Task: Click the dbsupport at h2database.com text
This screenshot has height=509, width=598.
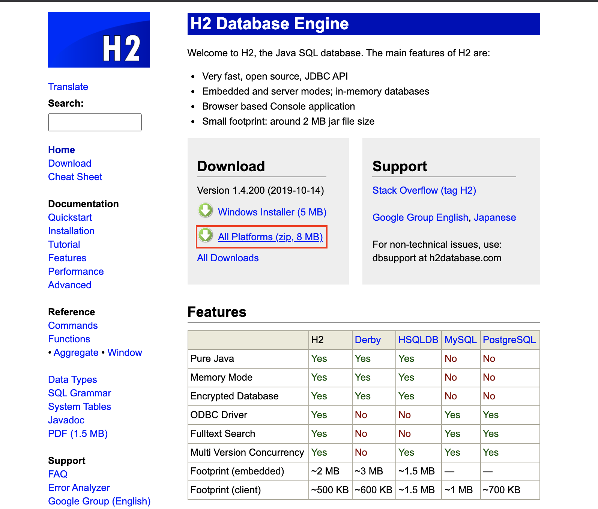Action: click(x=437, y=258)
